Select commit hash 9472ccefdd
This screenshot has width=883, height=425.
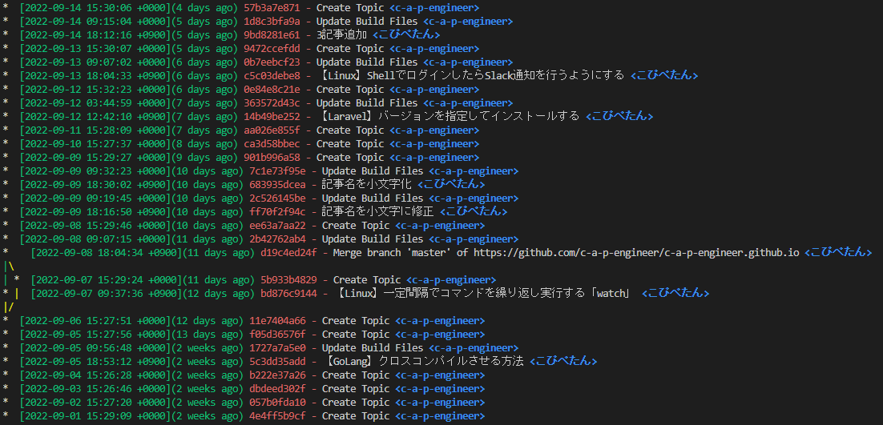coord(272,48)
